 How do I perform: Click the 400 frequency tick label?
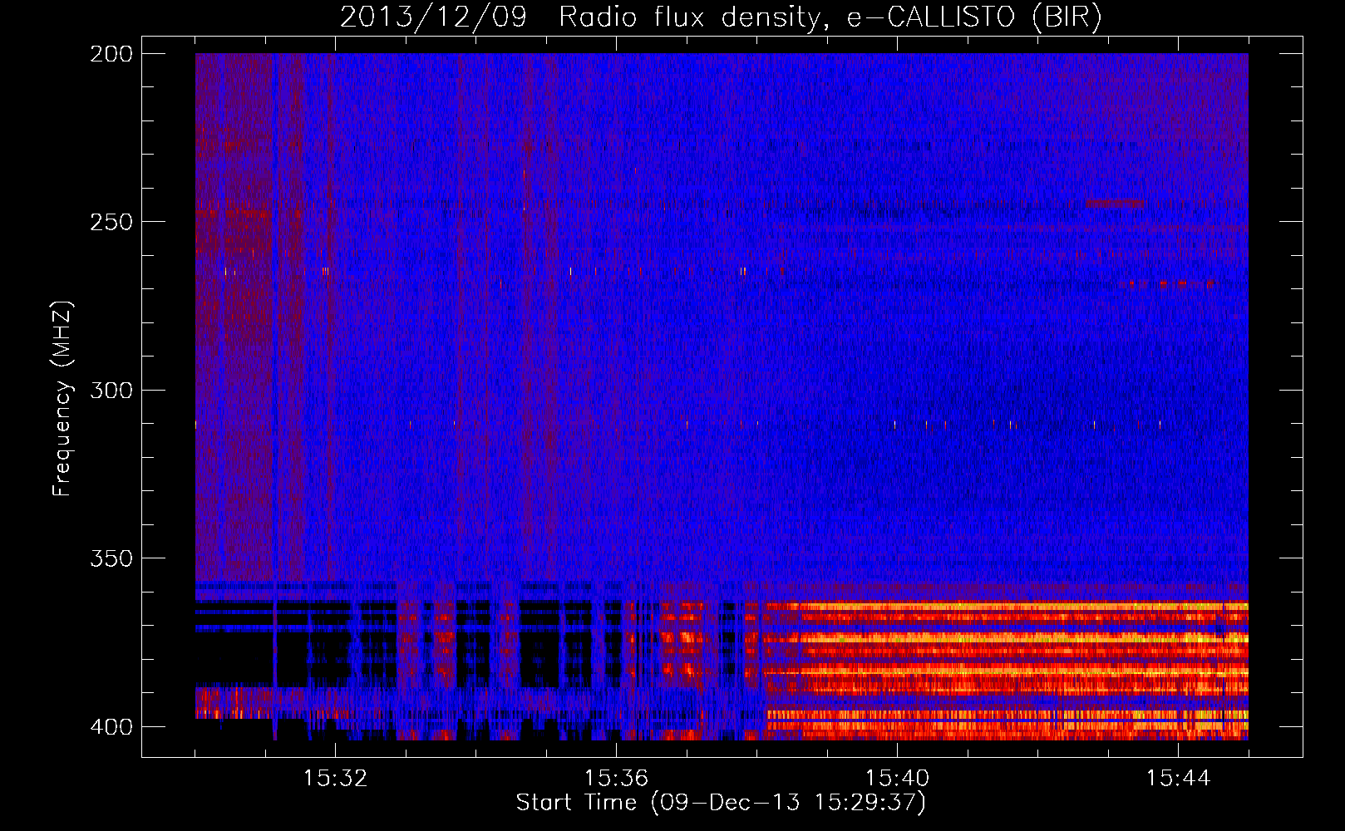111,727
